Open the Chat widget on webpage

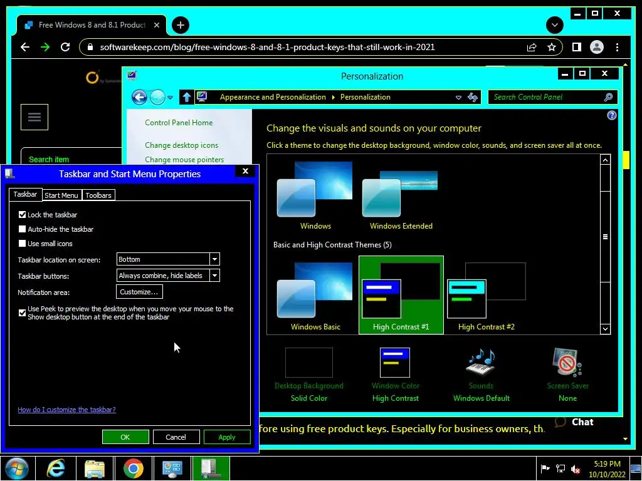574,422
